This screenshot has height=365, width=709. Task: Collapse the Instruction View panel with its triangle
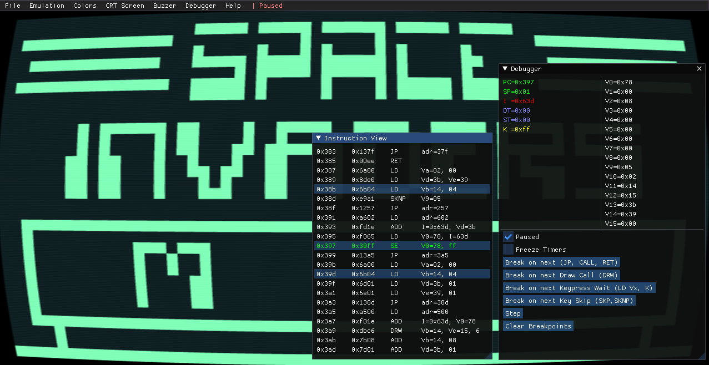318,138
